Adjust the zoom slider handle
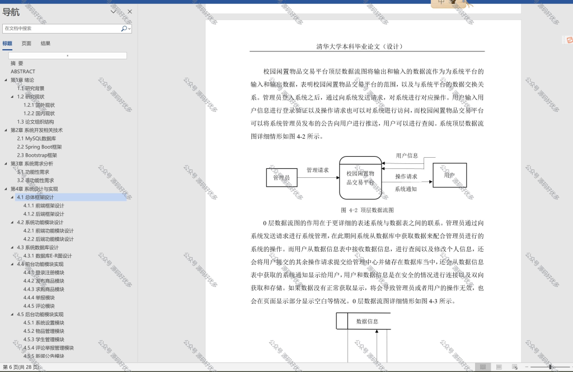The height and width of the screenshot is (372, 573). click(550, 366)
